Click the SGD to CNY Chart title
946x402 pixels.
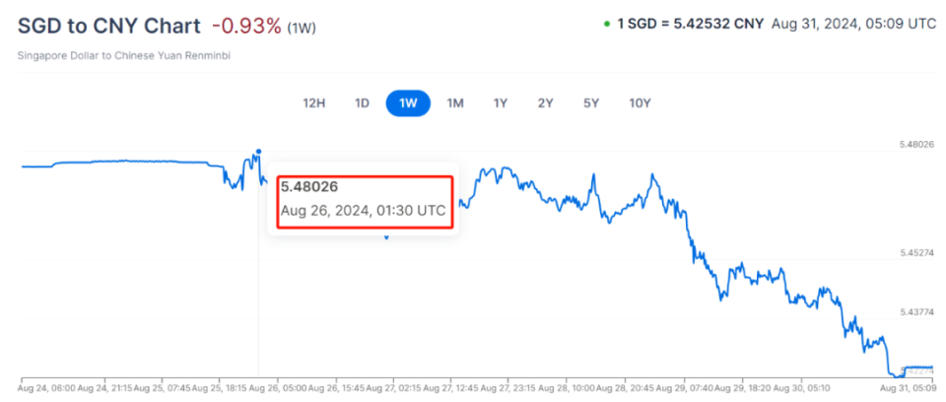point(108,25)
